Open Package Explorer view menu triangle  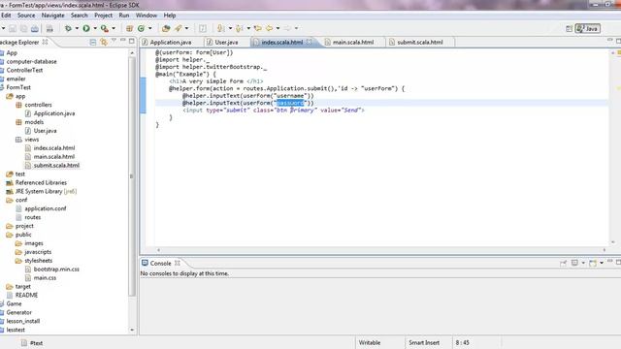pyautogui.click(x=114, y=41)
